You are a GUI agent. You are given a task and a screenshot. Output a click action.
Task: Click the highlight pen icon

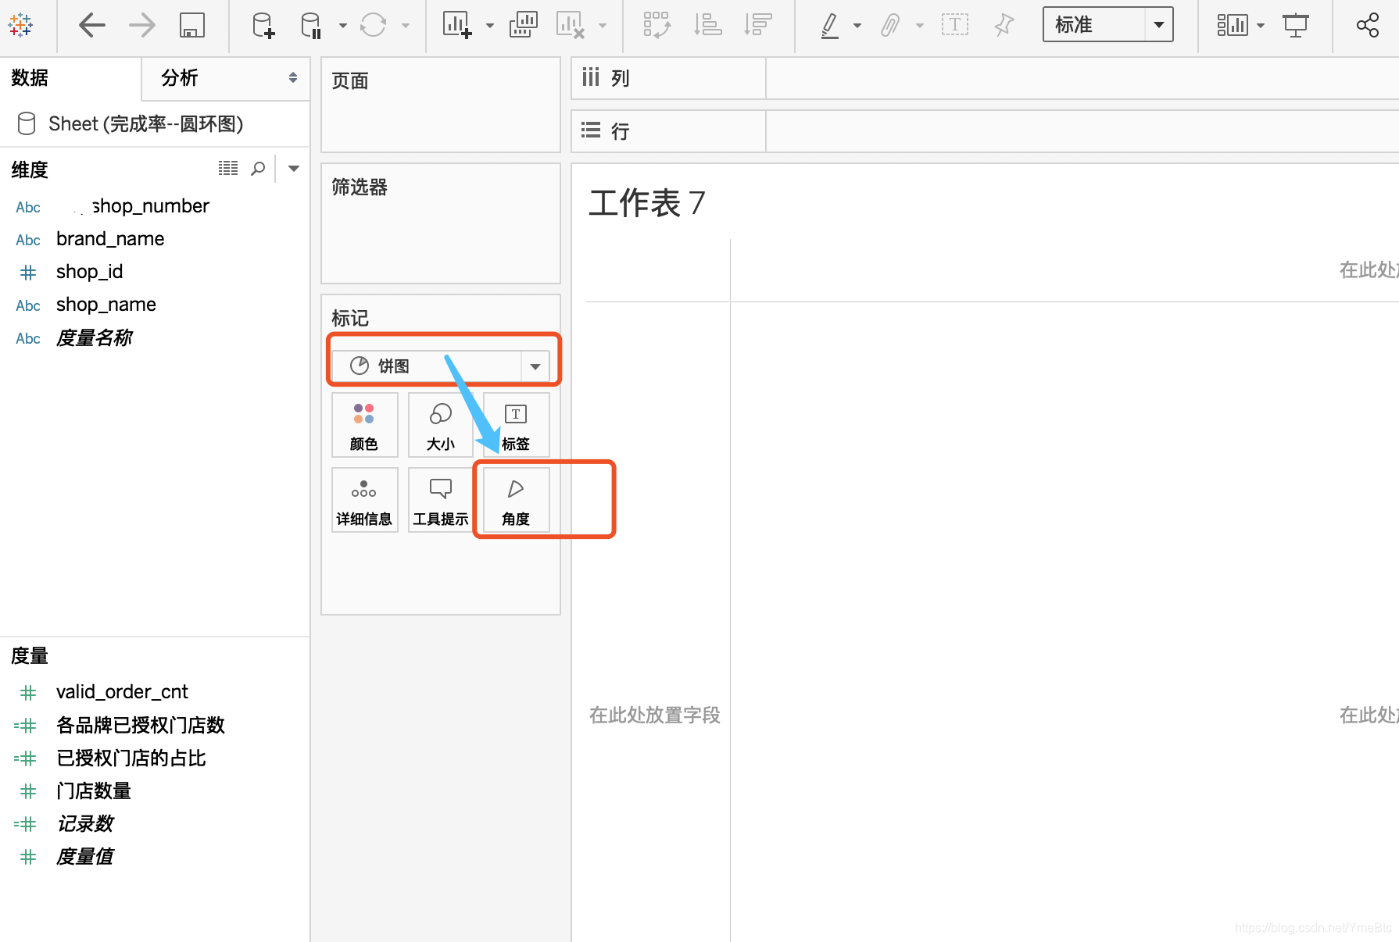tap(830, 25)
